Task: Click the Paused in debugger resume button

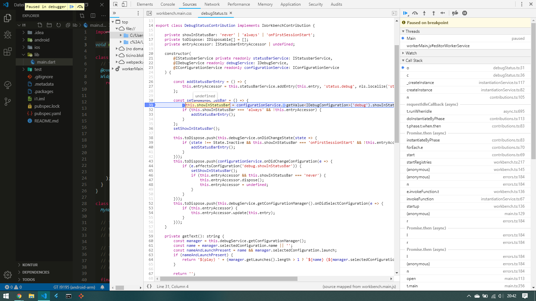Action: point(71,6)
